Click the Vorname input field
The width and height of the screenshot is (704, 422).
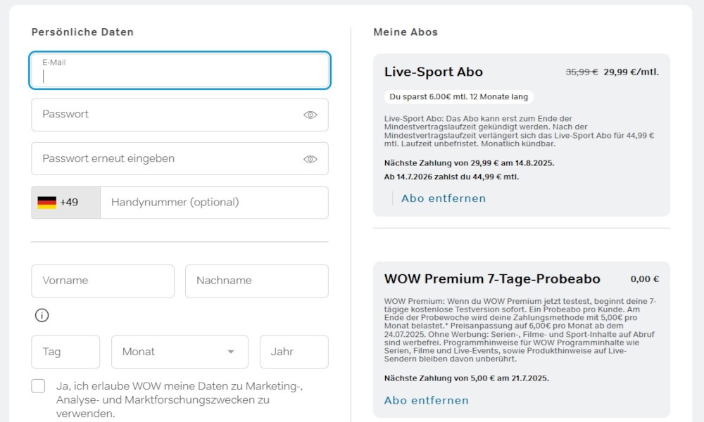[x=103, y=281]
